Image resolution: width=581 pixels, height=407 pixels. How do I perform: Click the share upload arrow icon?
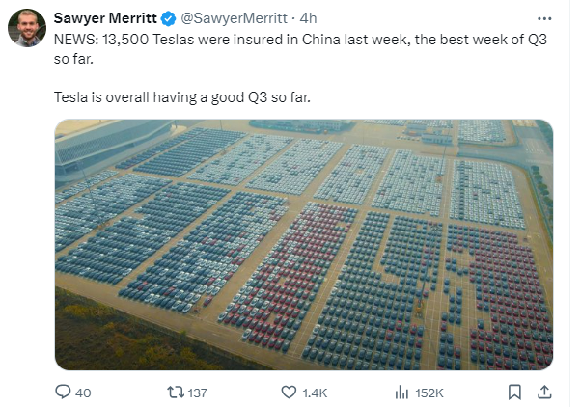(544, 392)
